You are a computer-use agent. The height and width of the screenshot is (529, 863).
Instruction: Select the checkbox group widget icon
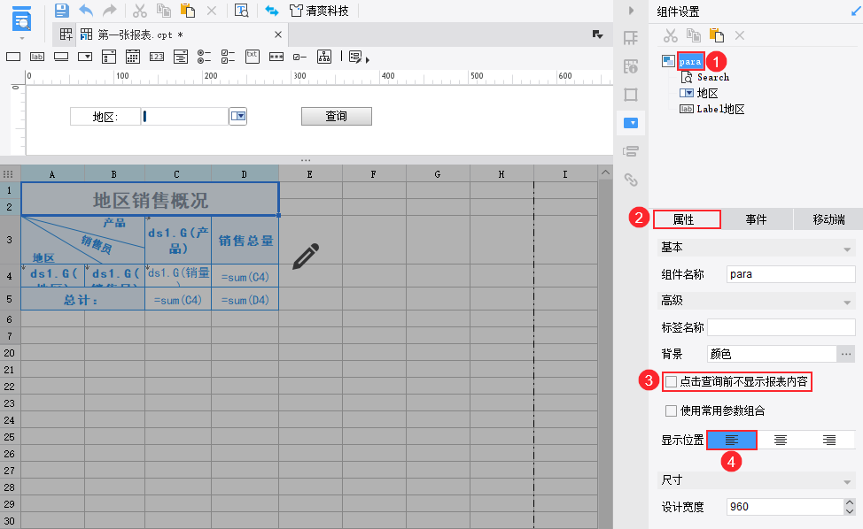pyautogui.click(x=228, y=57)
